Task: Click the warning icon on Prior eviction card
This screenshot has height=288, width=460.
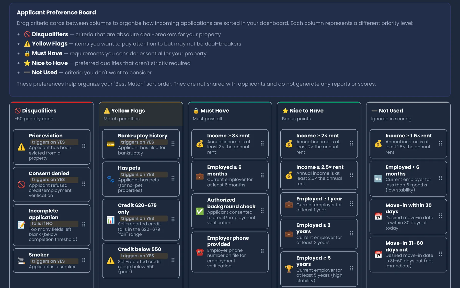Action: click(x=21, y=147)
